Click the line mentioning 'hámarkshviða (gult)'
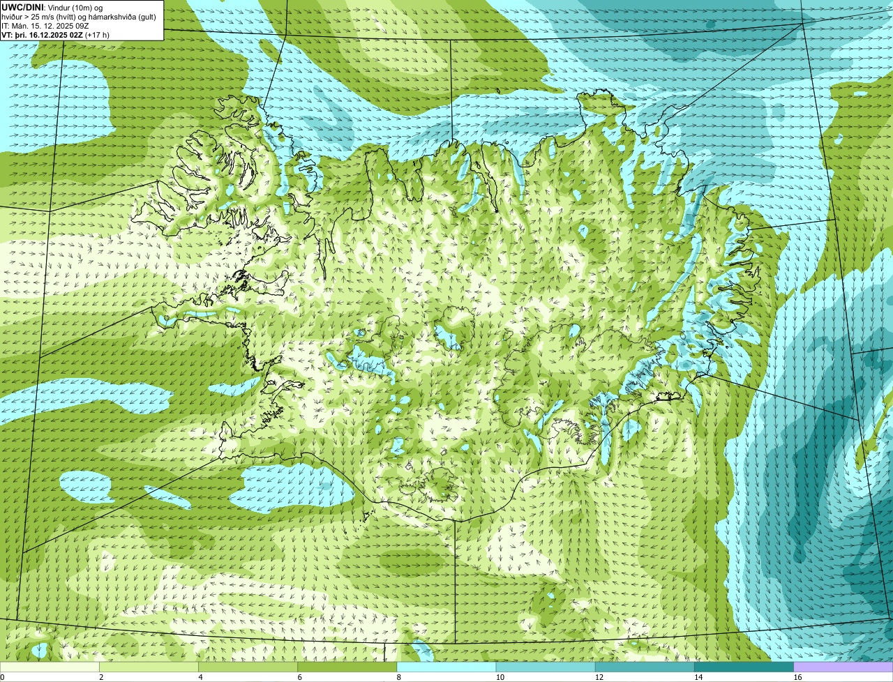Image resolution: width=893 pixels, height=682 pixels. click(x=79, y=16)
